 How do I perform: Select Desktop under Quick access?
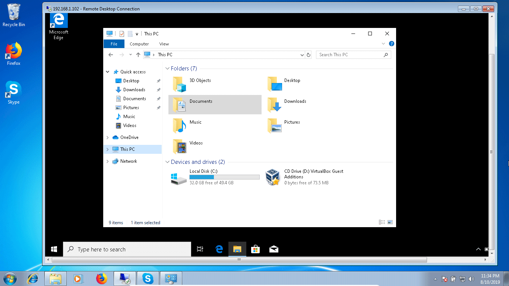[131, 81]
